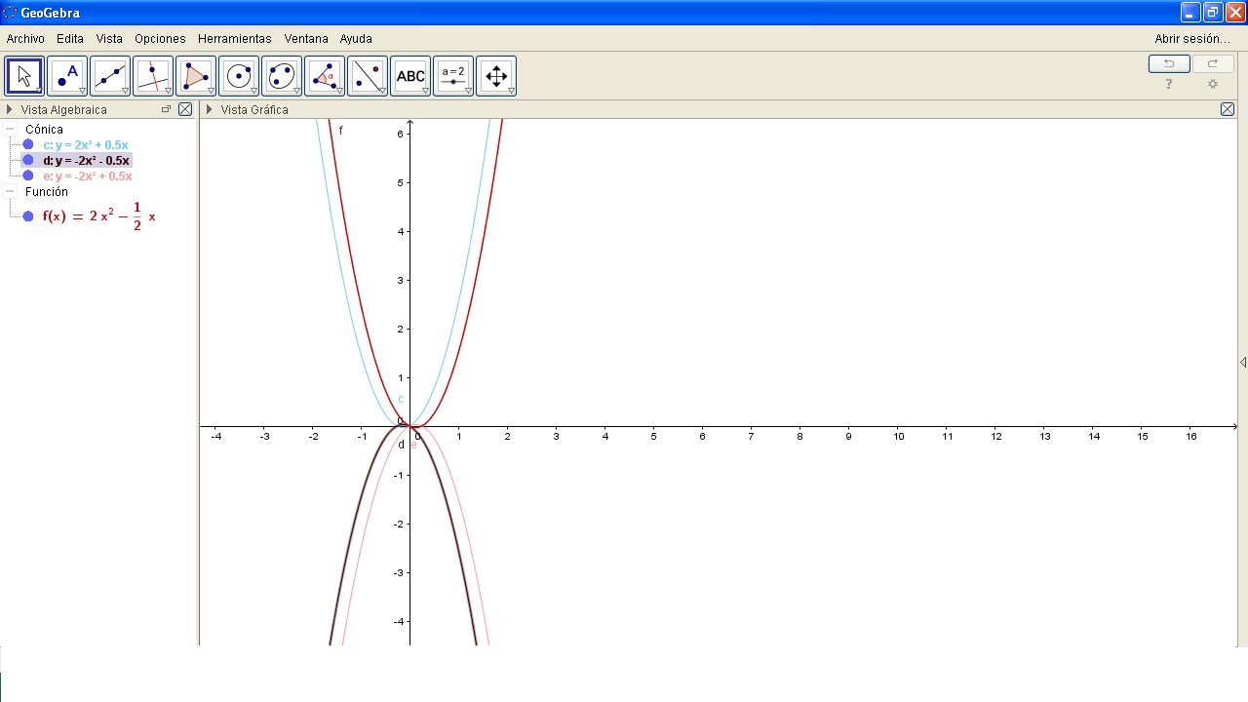This screenshot has width=1248, height=702.
Task: Close the Vista Algebraica panel
Action: point(185,109)
